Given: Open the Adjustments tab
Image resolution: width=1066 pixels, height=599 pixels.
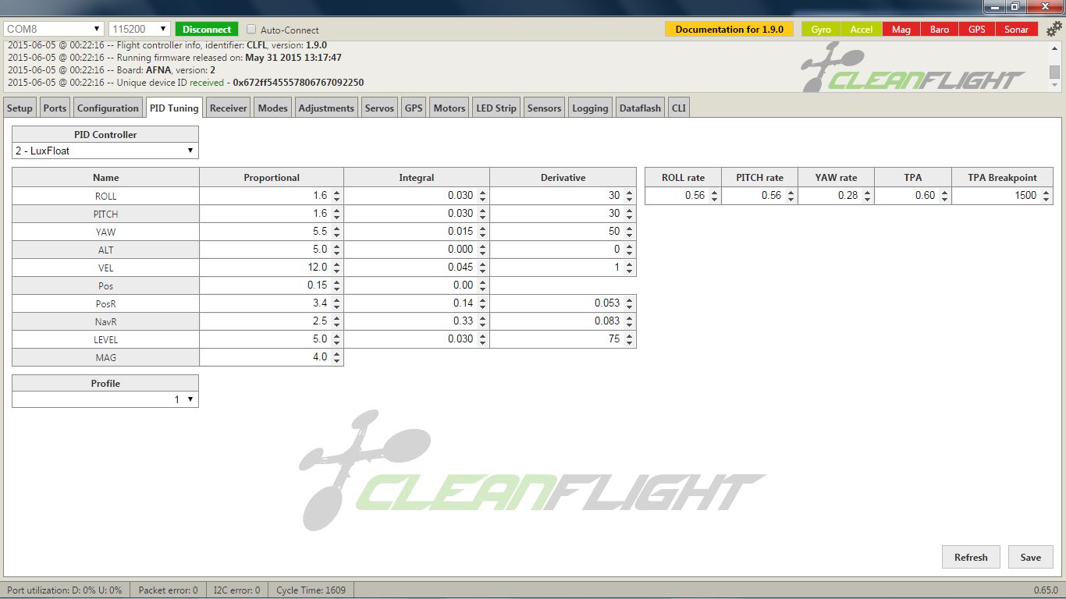Looking at the screenshot, I should click(x=326, y=108).
